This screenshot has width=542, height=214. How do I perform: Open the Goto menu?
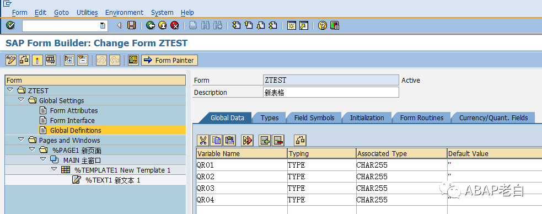click(61, 13)
